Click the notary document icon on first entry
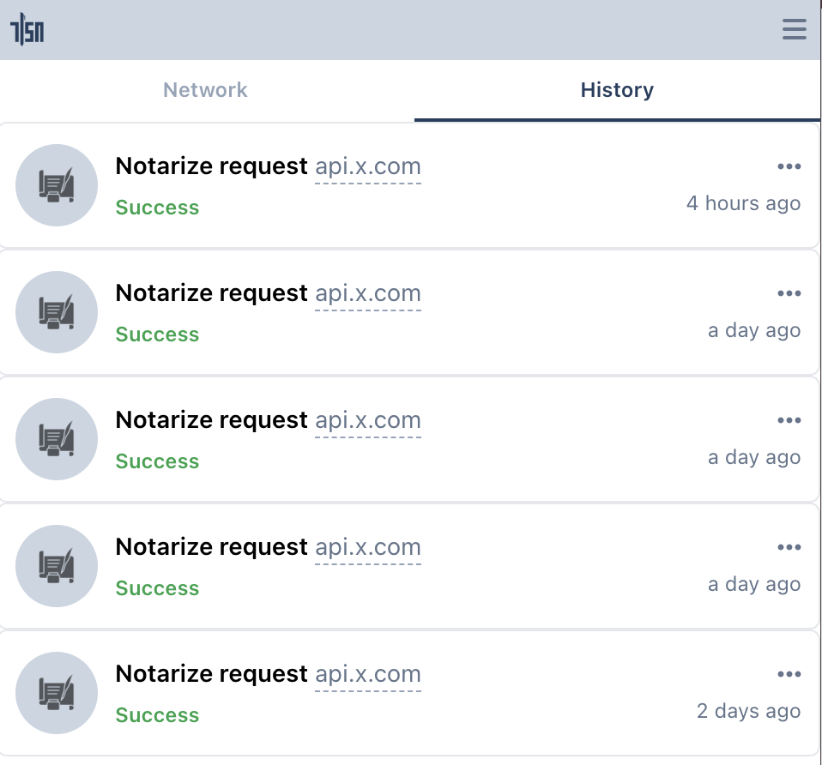This screenshot has height=765, width=822. (x=57, y=184)
